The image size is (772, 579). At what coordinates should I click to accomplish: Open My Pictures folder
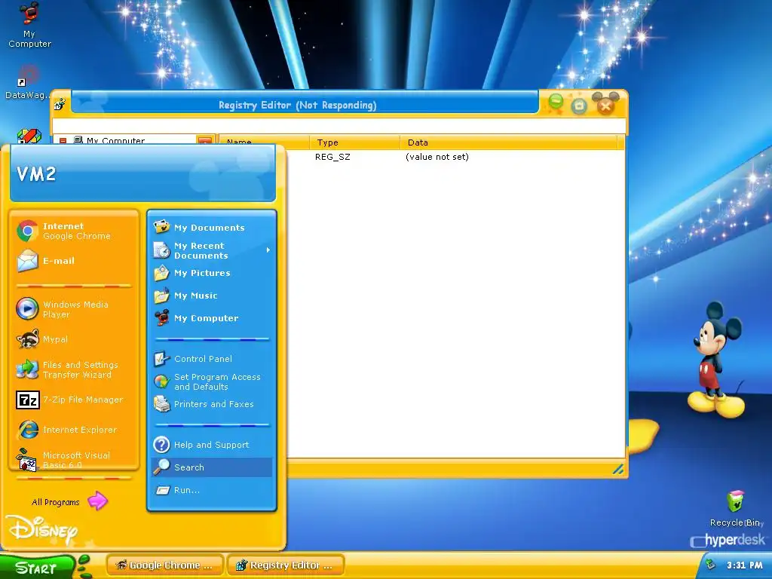[x=212, y=273]
